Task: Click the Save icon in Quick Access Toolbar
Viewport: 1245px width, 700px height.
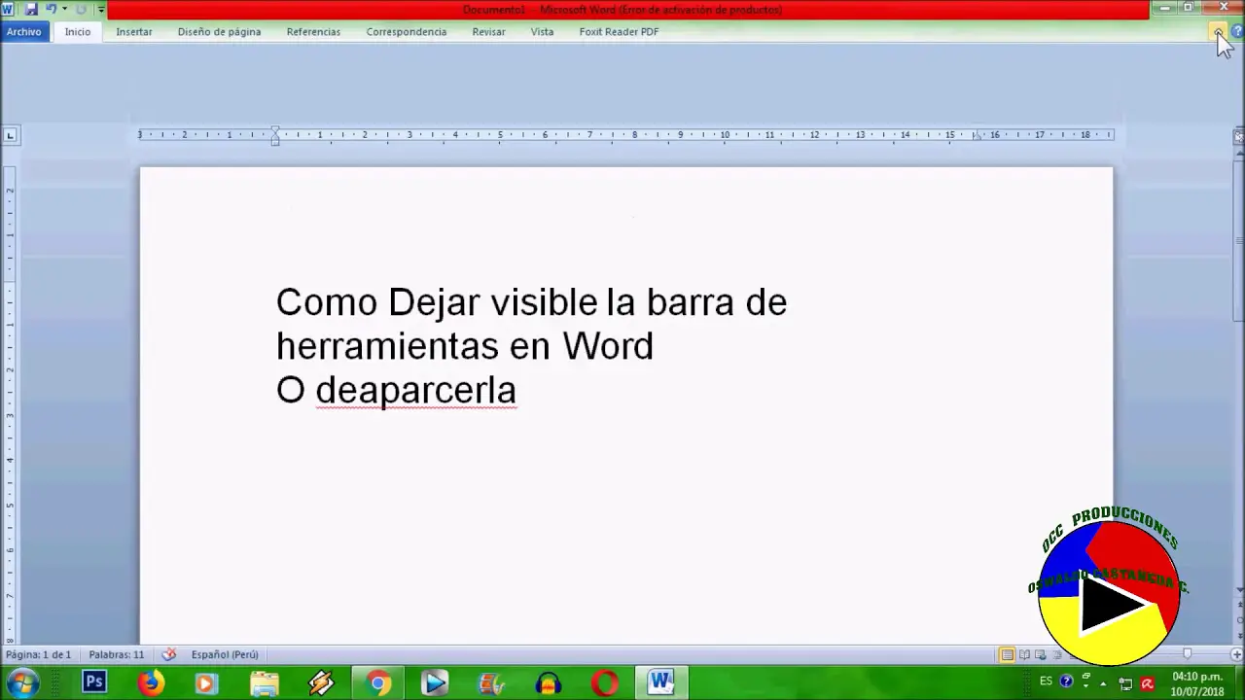Action: [x=31, y=9]
